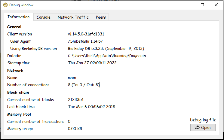Click the memory usage value

click(x=75, y=129)
